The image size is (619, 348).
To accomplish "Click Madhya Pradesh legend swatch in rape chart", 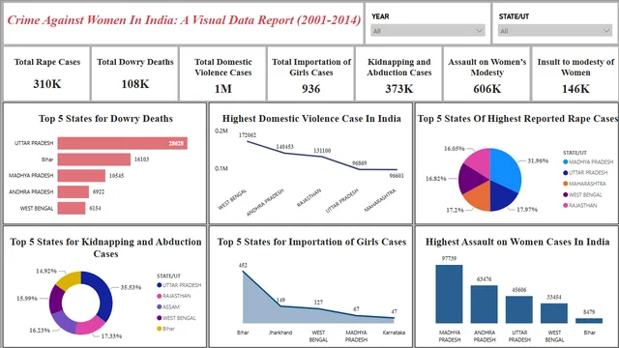I will pyautogui.click(x=565, y=161).
